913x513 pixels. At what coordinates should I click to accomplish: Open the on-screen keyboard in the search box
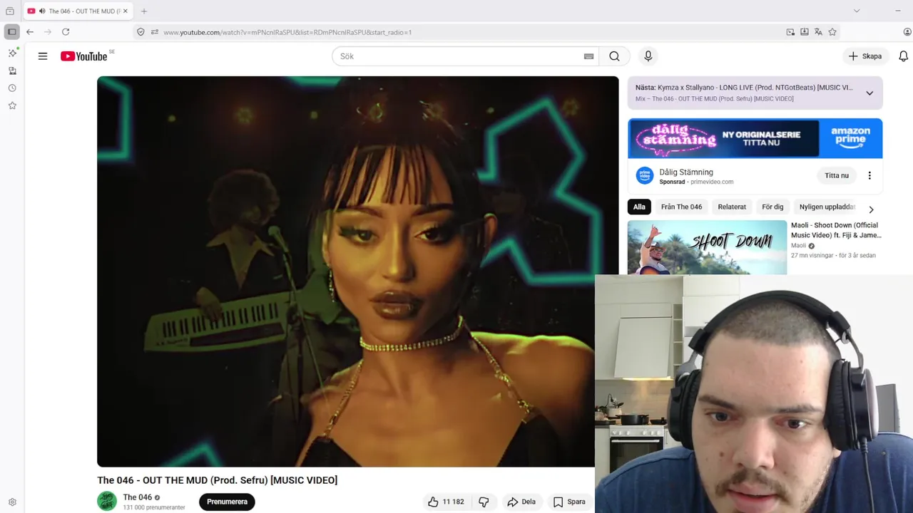coord(588,56)
